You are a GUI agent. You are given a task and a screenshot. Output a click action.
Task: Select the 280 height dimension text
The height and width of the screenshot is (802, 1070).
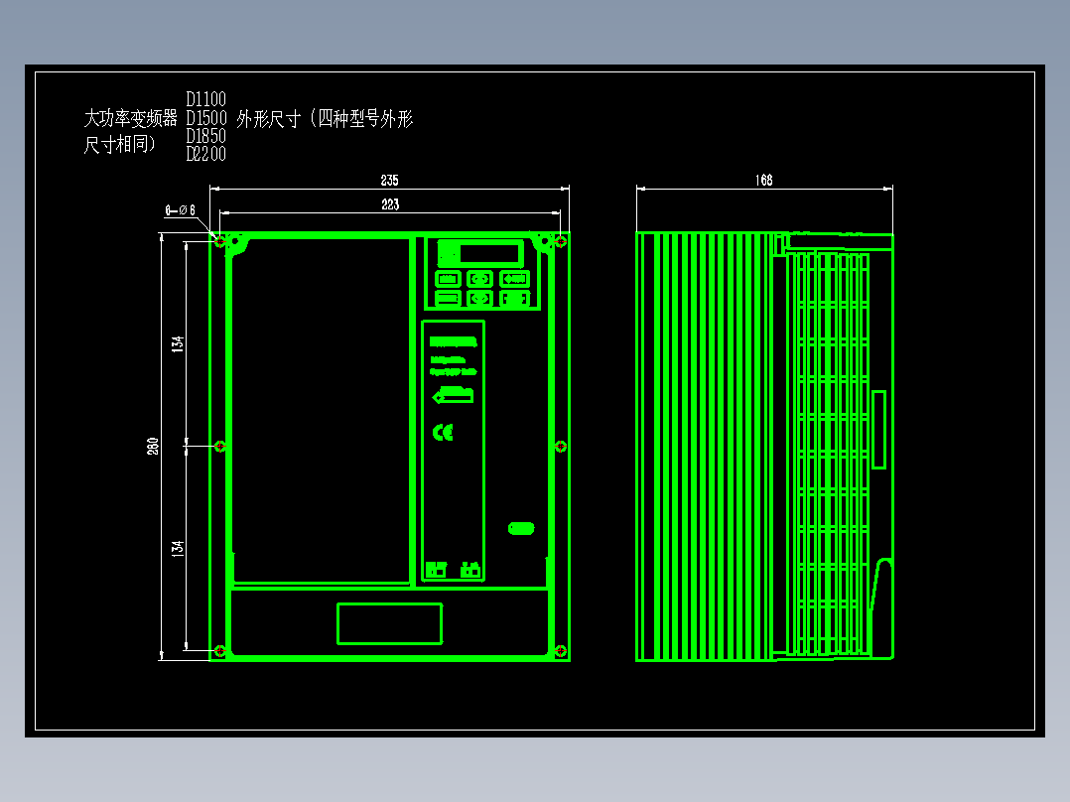click(x=153, y=447)
